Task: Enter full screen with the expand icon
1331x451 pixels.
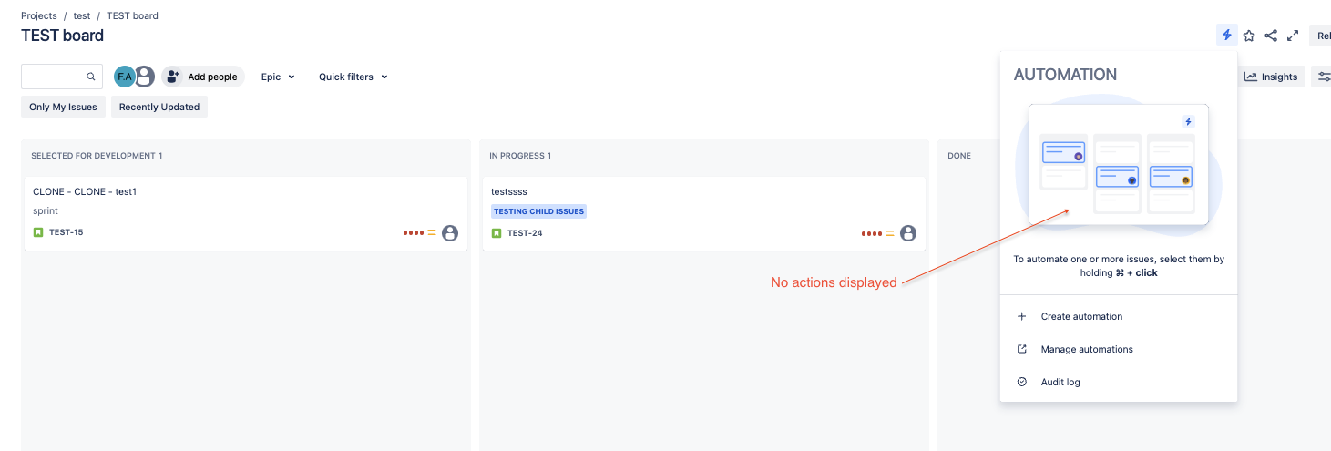Action: (1293, 36)
